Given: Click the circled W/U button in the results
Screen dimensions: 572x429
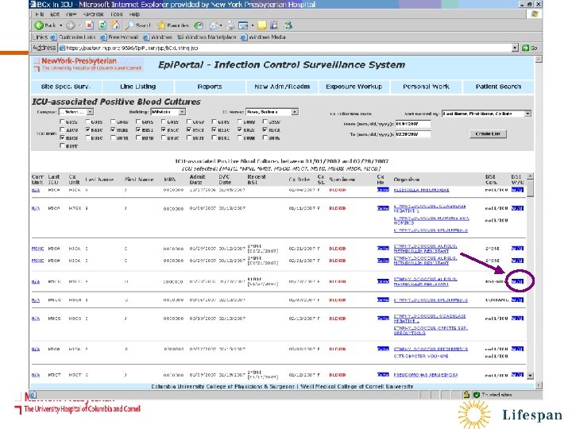Looking at the screenshot, I should [517, 280].
